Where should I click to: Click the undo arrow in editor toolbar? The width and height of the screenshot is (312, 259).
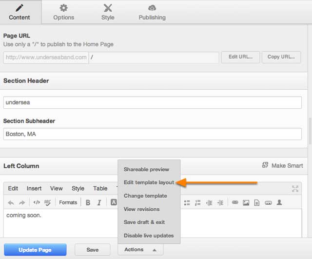[11, 202]
